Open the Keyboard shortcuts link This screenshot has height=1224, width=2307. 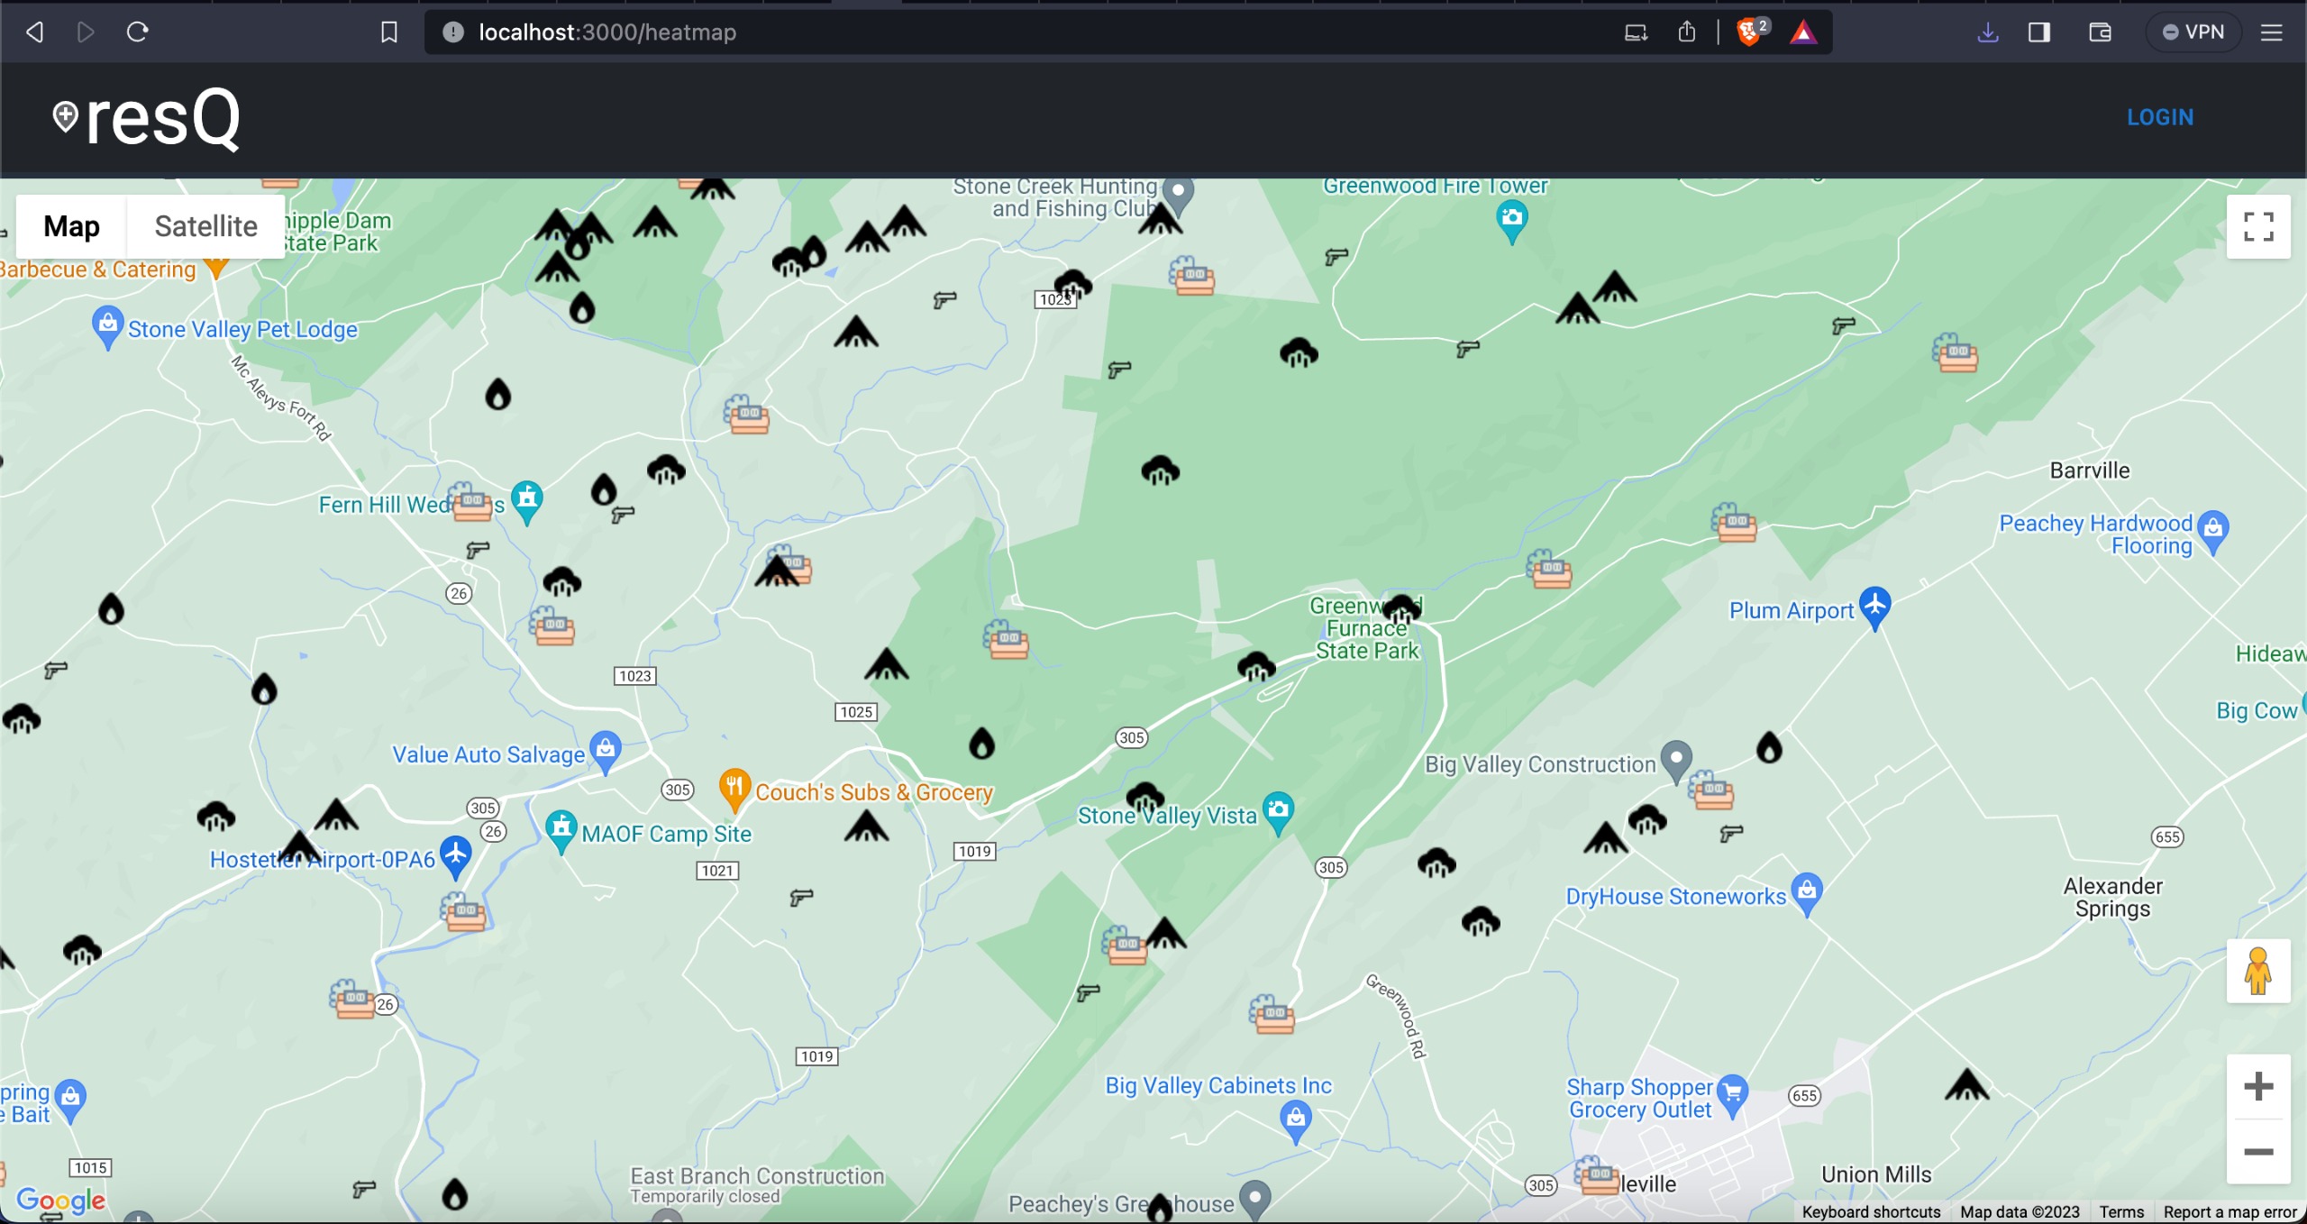coord(1871,1211)
